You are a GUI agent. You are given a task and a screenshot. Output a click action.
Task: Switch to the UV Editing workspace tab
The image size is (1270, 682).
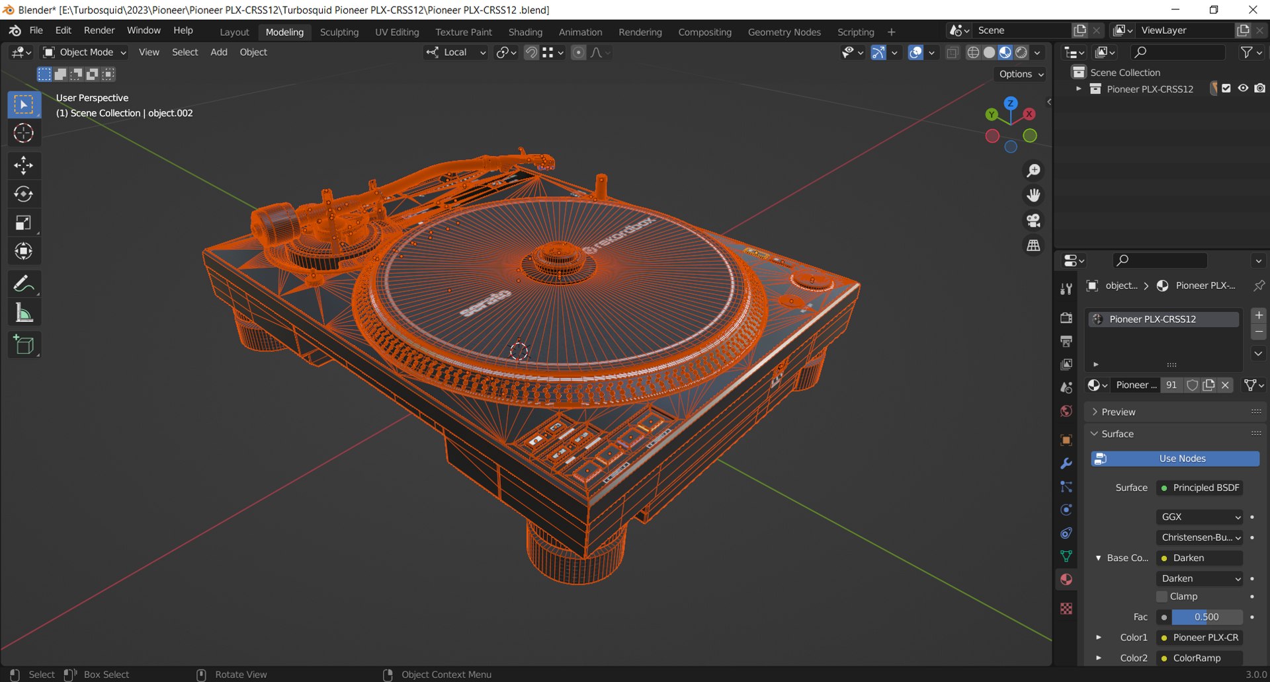[397, 32]
